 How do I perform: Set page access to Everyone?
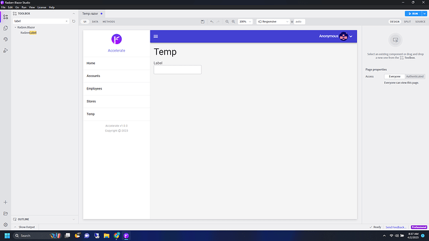[x=395, y=76]
